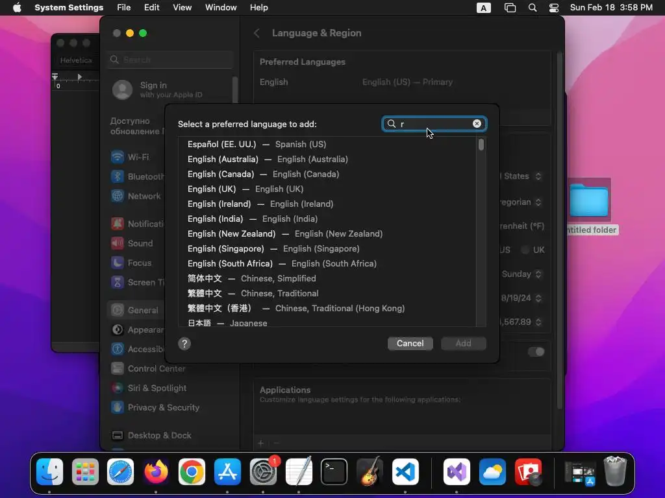Open Trash in the Dock
665x498 pixels.
click(x=615, y=471)
